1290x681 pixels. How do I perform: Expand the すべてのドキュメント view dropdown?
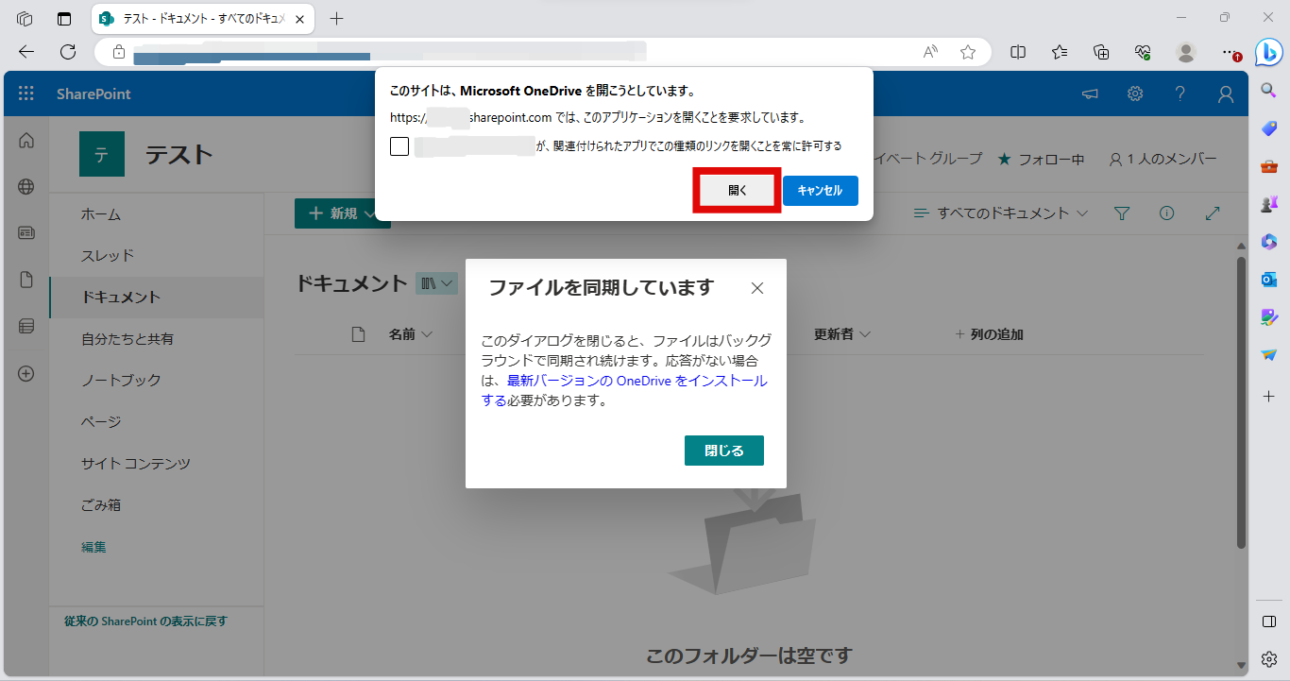[x=1001, y=213]
